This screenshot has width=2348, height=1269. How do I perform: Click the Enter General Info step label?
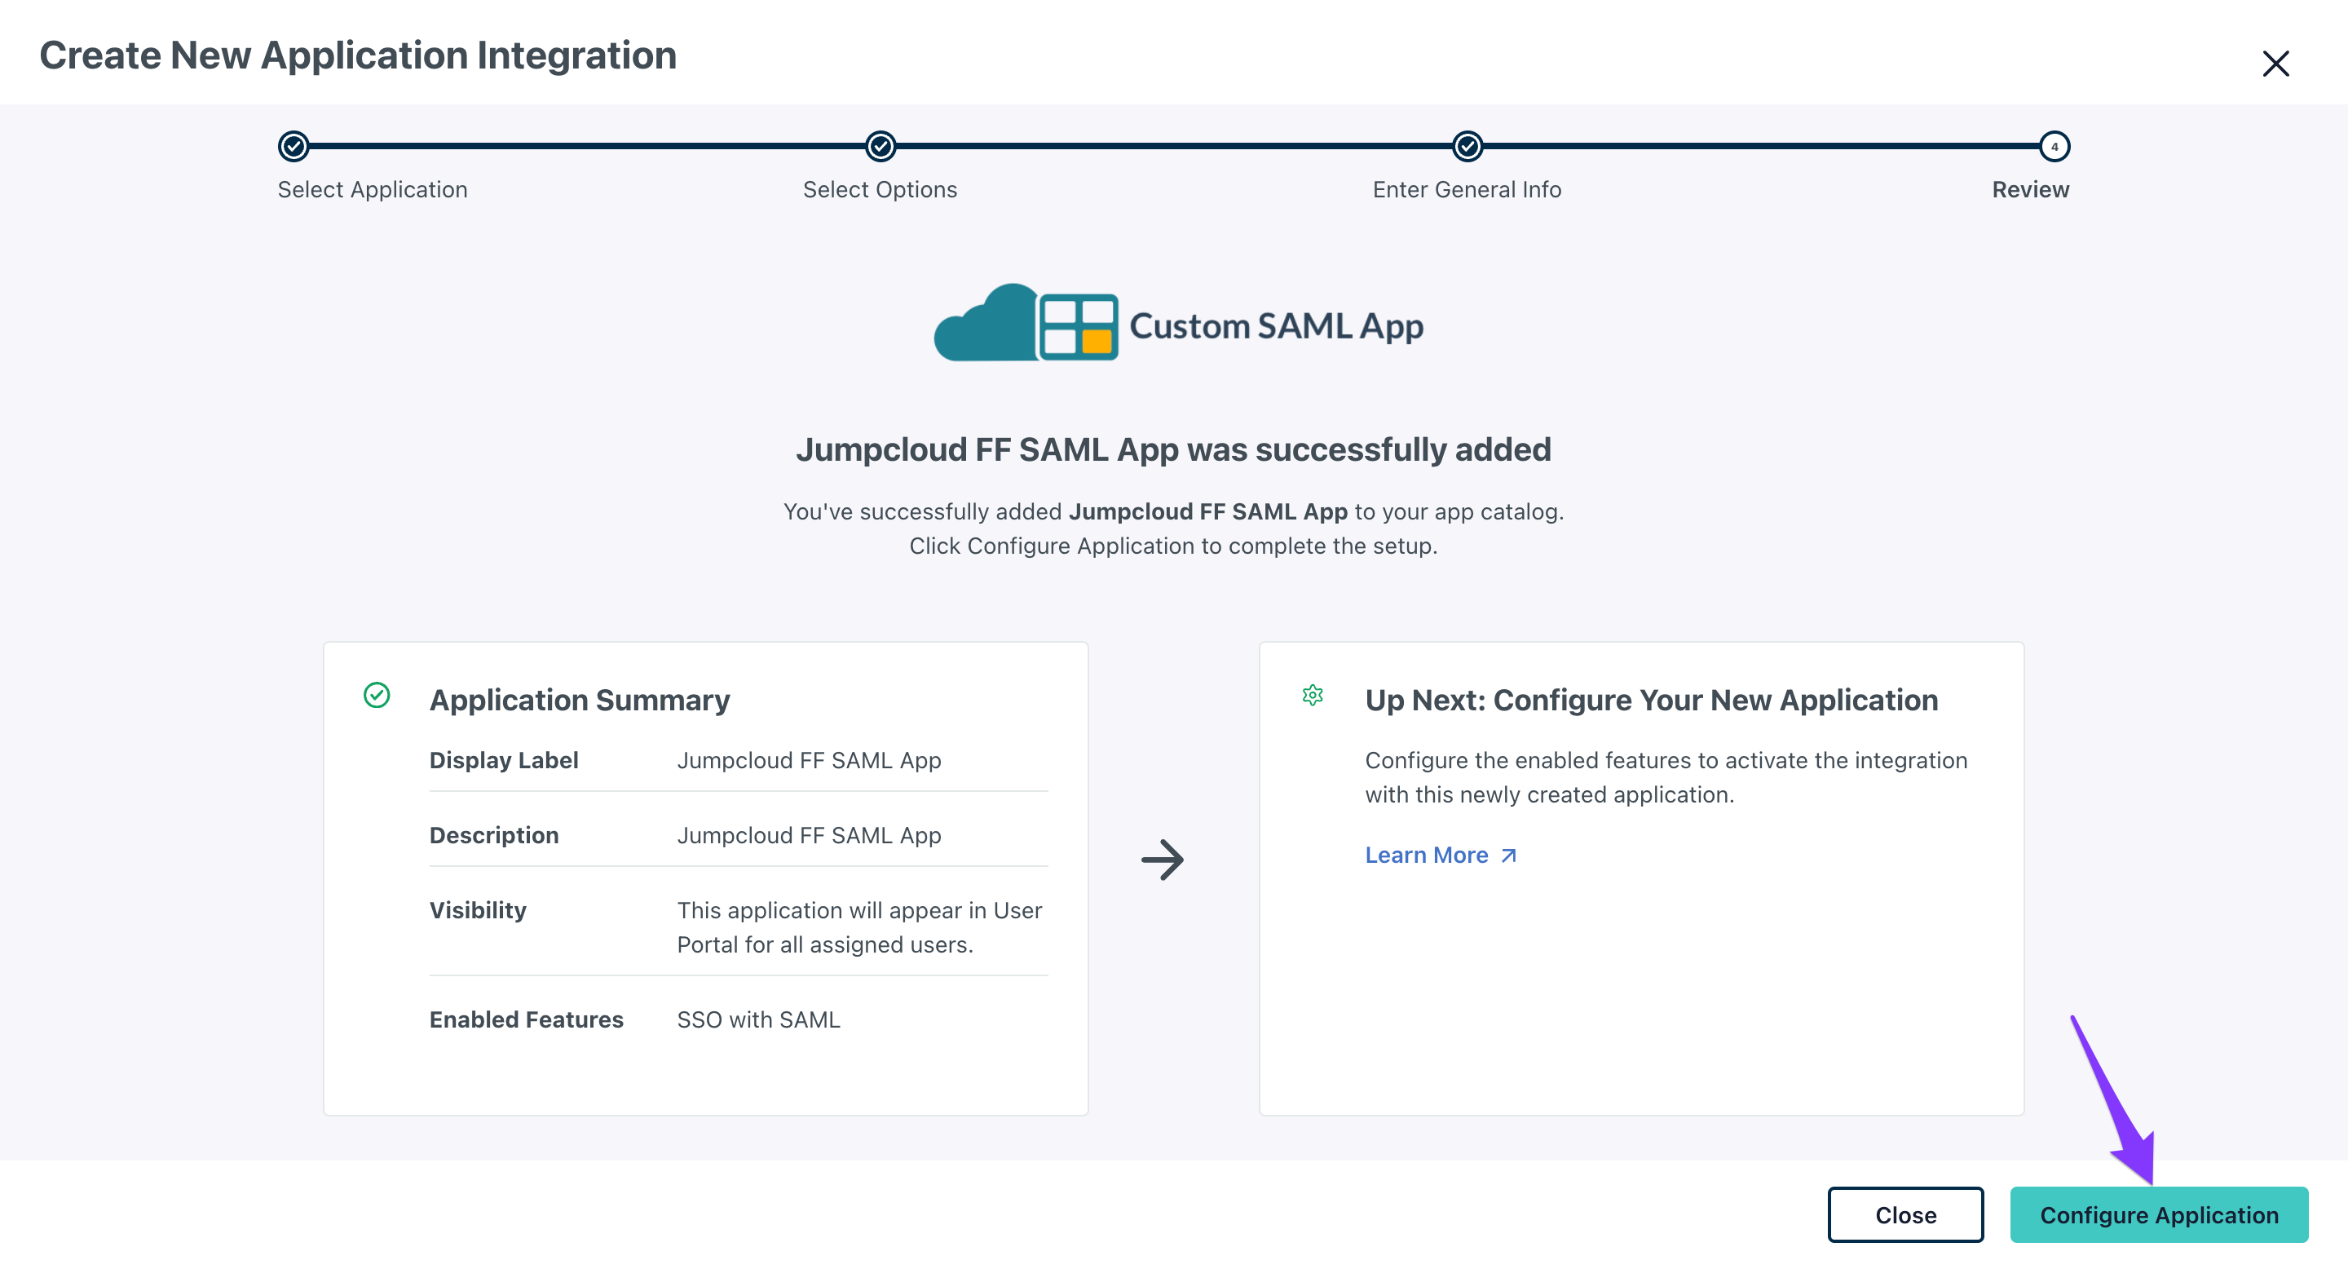click(x=1467, y=190)
